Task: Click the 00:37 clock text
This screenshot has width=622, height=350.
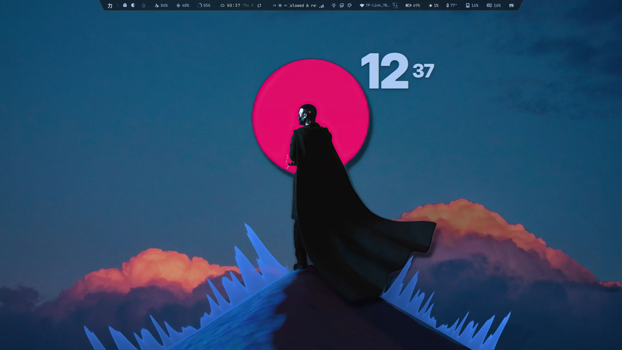Action: click(x=233, y=6)
